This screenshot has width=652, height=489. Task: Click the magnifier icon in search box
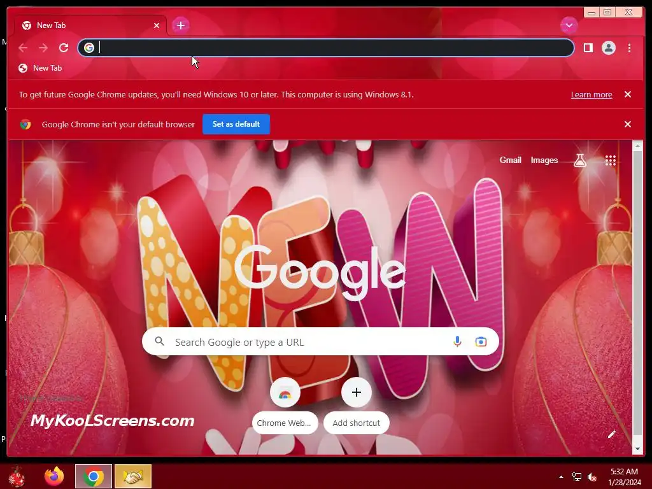pos(160,341)
